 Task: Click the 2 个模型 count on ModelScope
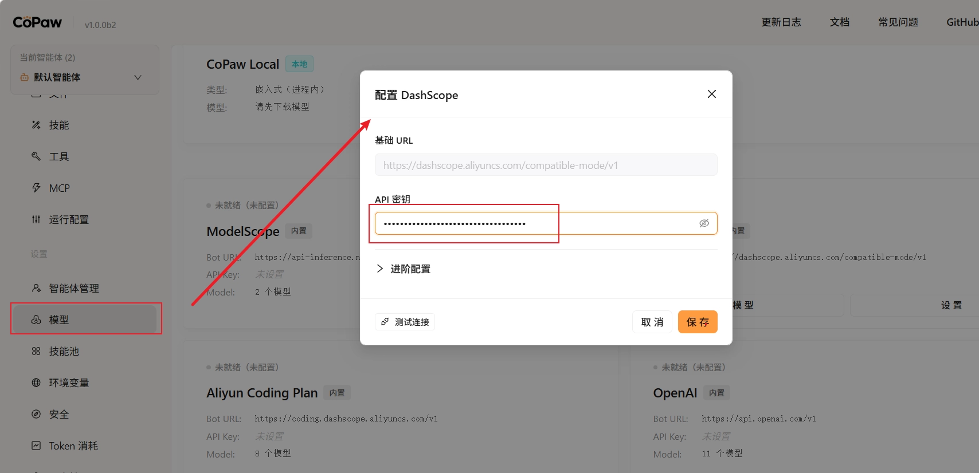[273, 292]
